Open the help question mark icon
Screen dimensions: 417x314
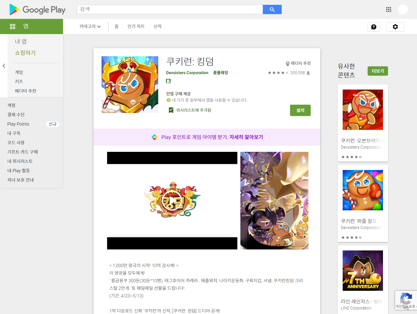pyautogui.click(x=374, y=27)
